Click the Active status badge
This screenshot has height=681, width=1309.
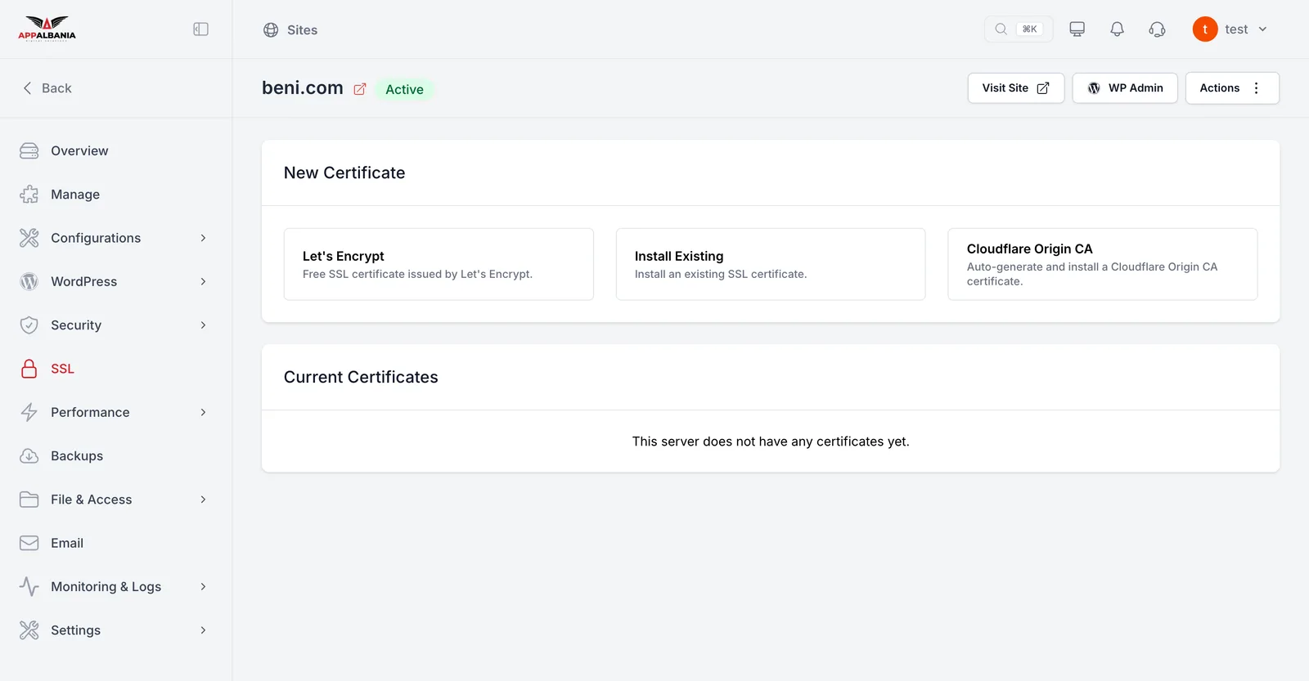[x=404, y=89]
